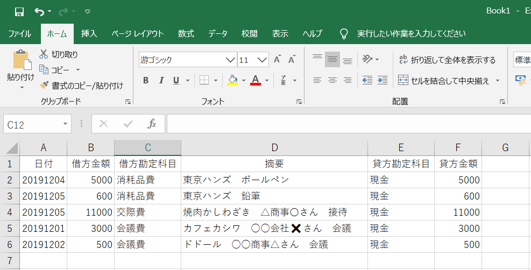Toggle italic formatting
This screenshot has width=531, height=270.
click(x=161, y=80)
